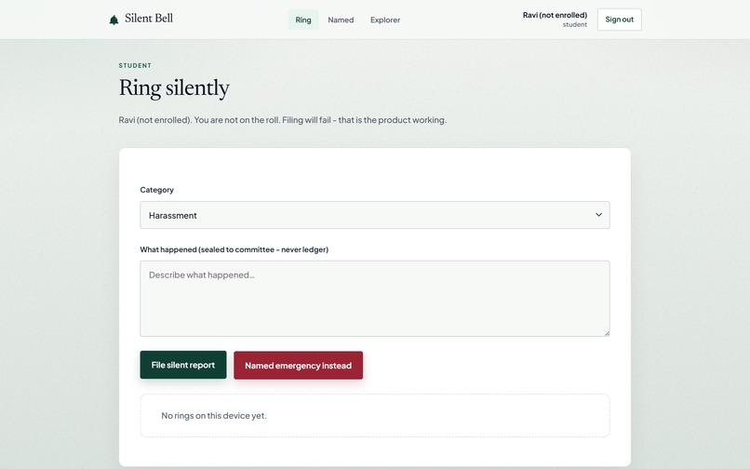Click the 'Ravi (not enrolled)' user name in header
This screenshot has width=750, height=469.
[x=555, y=15]
